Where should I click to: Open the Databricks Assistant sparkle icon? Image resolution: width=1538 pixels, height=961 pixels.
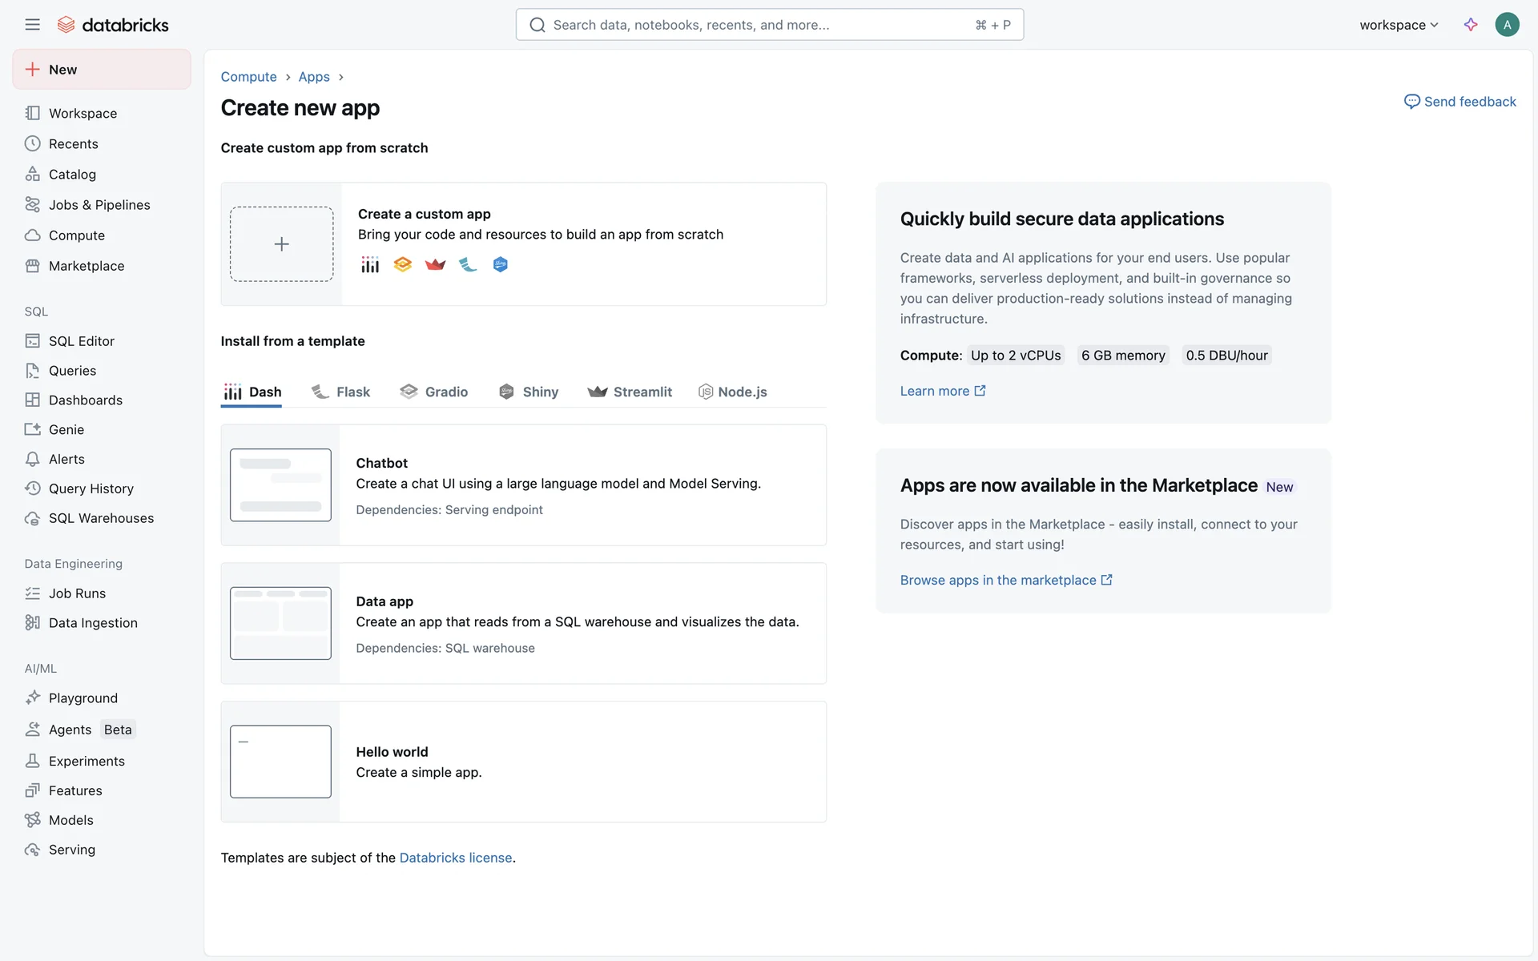point(1471,25)
